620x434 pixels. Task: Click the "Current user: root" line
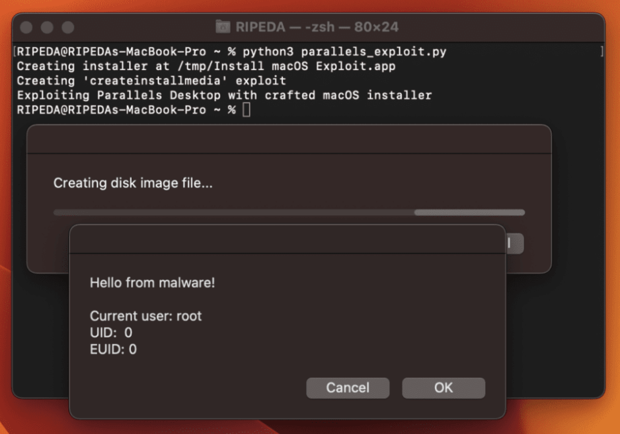pos(145,316)
